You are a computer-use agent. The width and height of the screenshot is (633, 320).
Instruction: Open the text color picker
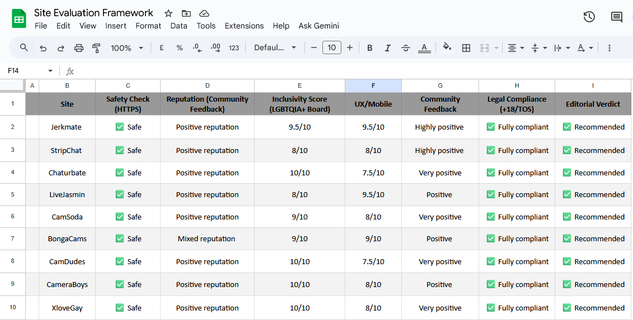pos(424,48)
